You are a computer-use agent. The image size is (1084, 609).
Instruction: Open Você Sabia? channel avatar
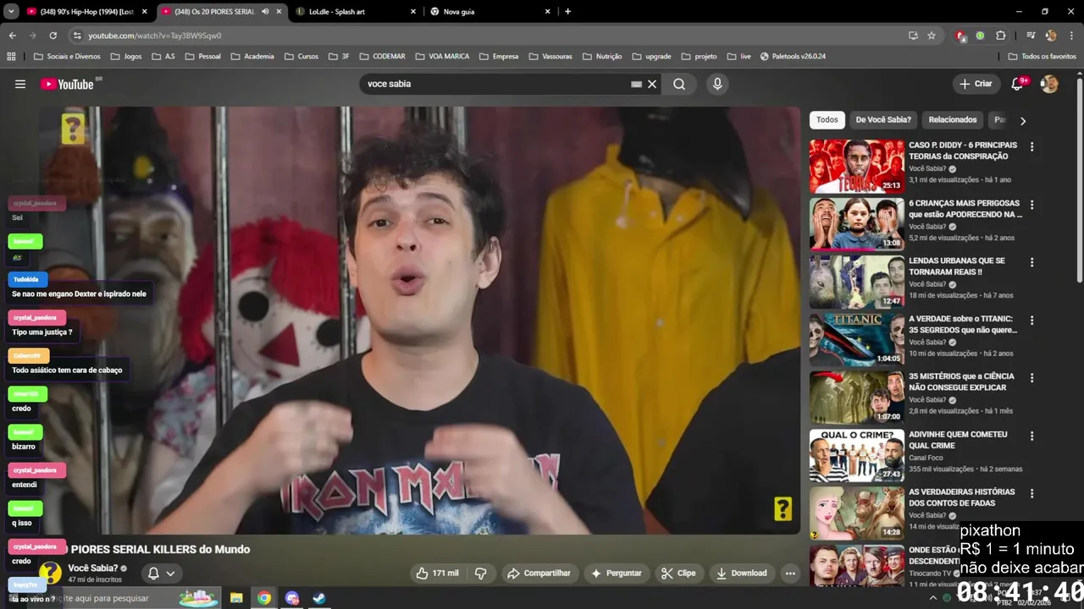[50, 573]
